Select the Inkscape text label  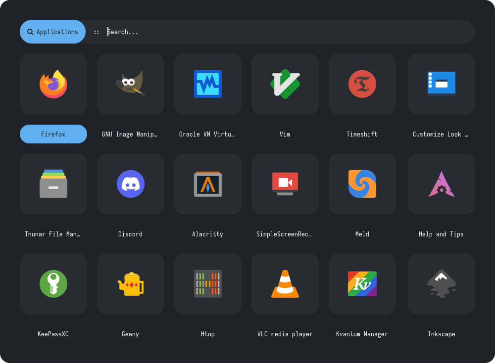(442, 334)
